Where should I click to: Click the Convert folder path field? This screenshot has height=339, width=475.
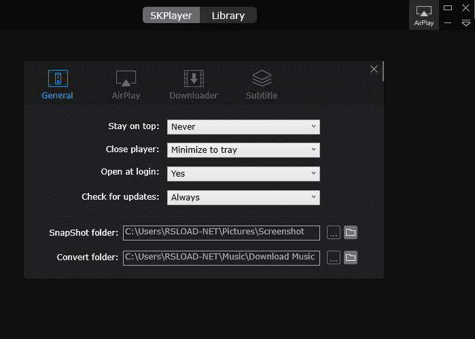[221, 257]
